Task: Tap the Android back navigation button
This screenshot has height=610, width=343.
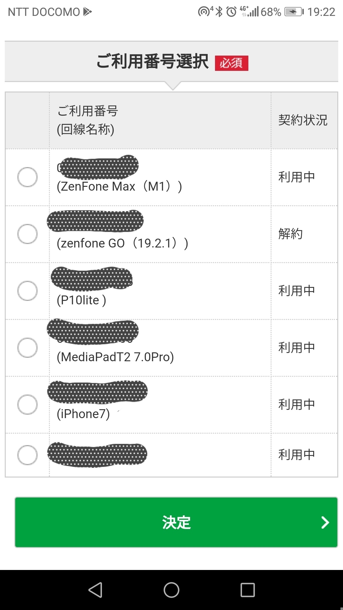Action: pyautogui.click(x=95, y=590)
